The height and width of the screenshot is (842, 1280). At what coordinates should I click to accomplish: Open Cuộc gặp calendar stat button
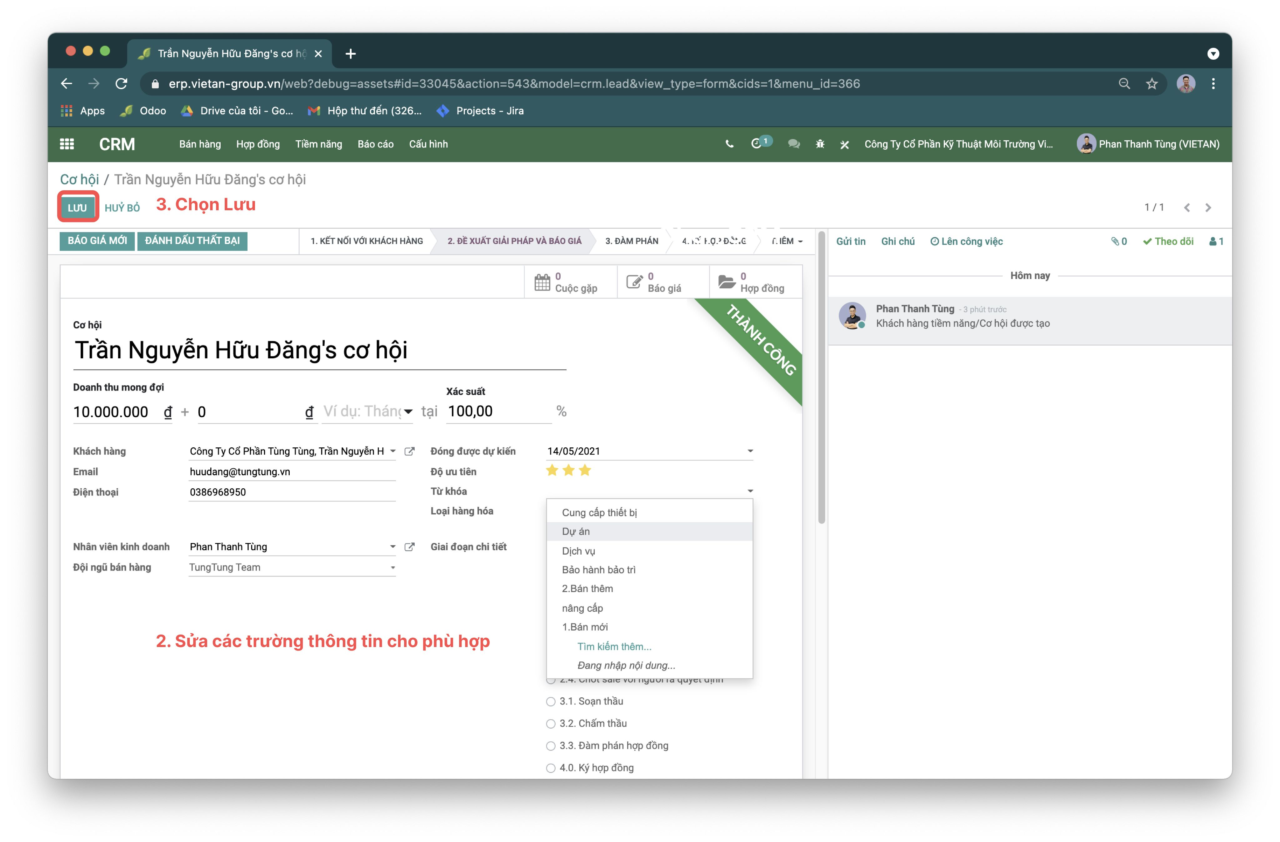coord(570,282)
